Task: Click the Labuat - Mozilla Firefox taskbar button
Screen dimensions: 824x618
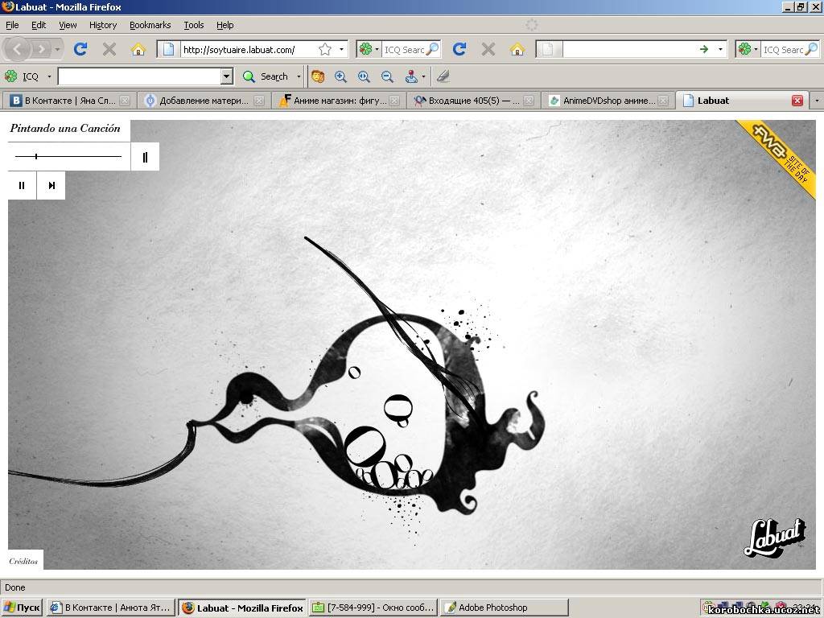Action: [x=241, y=608]
